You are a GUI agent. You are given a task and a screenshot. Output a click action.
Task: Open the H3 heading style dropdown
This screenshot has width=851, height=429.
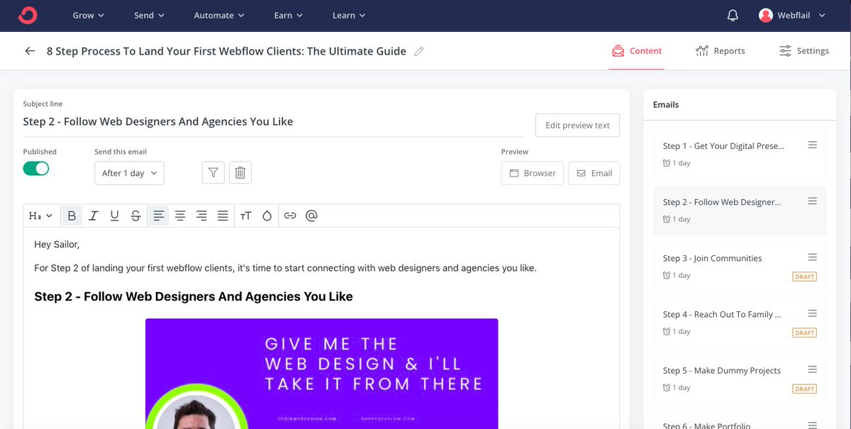coord(40,216)
